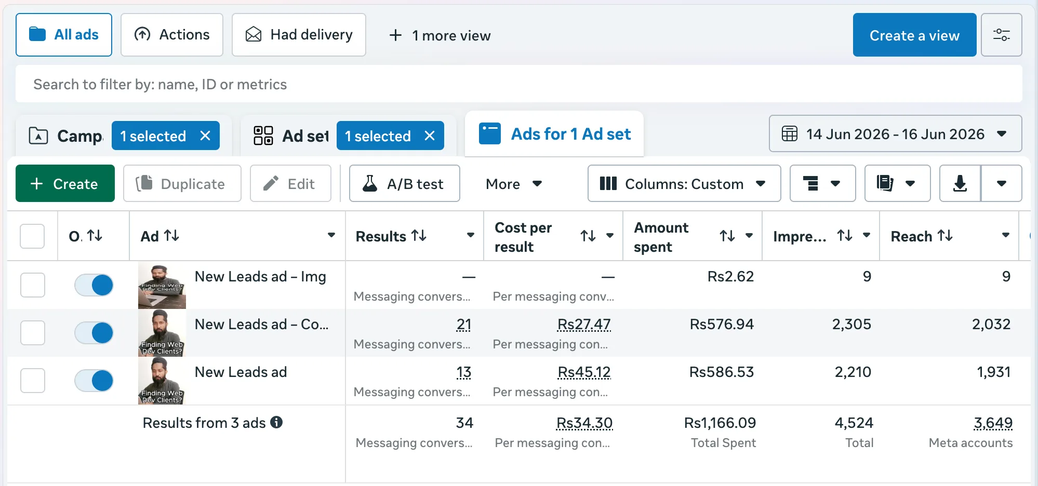The width and height of the screenshot is (1038, 486).
Task: Open the Actions view
Action: point(172,35)
